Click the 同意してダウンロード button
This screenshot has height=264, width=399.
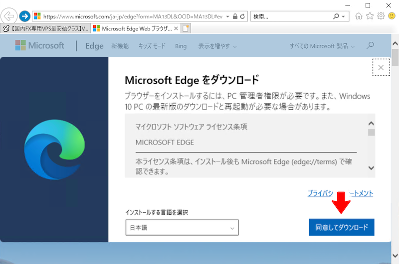coord(342,227)
